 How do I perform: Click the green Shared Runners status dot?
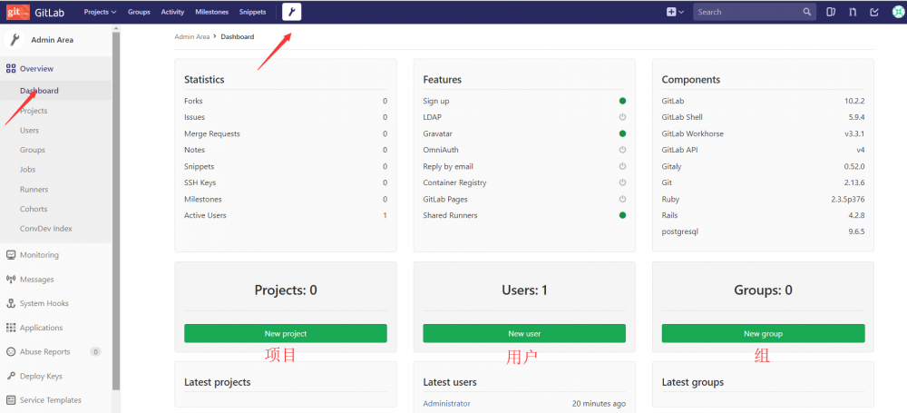point(622,215)
